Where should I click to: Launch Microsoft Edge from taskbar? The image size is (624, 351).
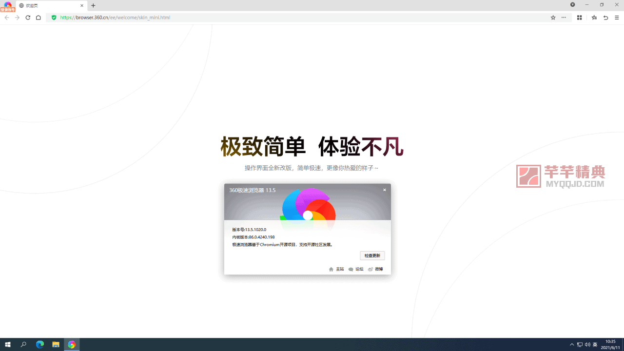click(x=40, y=345)
